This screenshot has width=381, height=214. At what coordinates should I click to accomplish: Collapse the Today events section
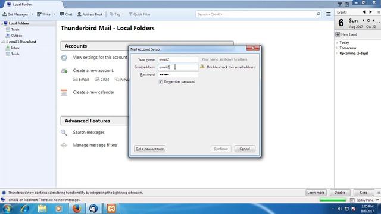(337, 43)
